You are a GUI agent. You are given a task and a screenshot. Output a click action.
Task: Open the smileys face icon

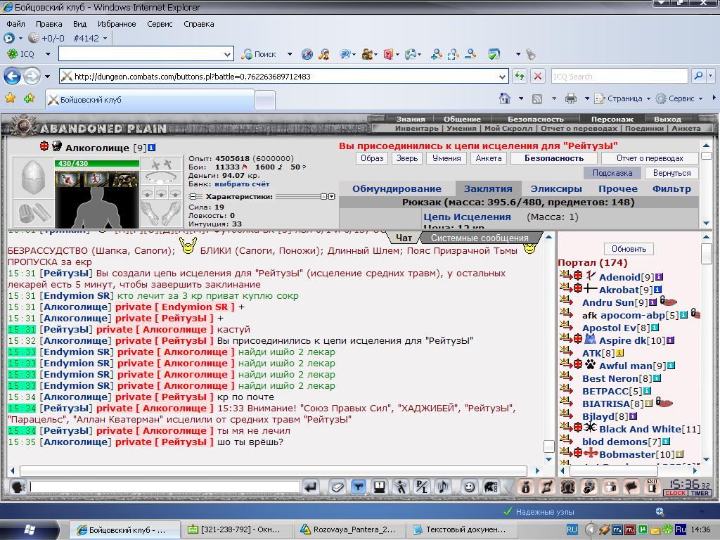point(469,487)
